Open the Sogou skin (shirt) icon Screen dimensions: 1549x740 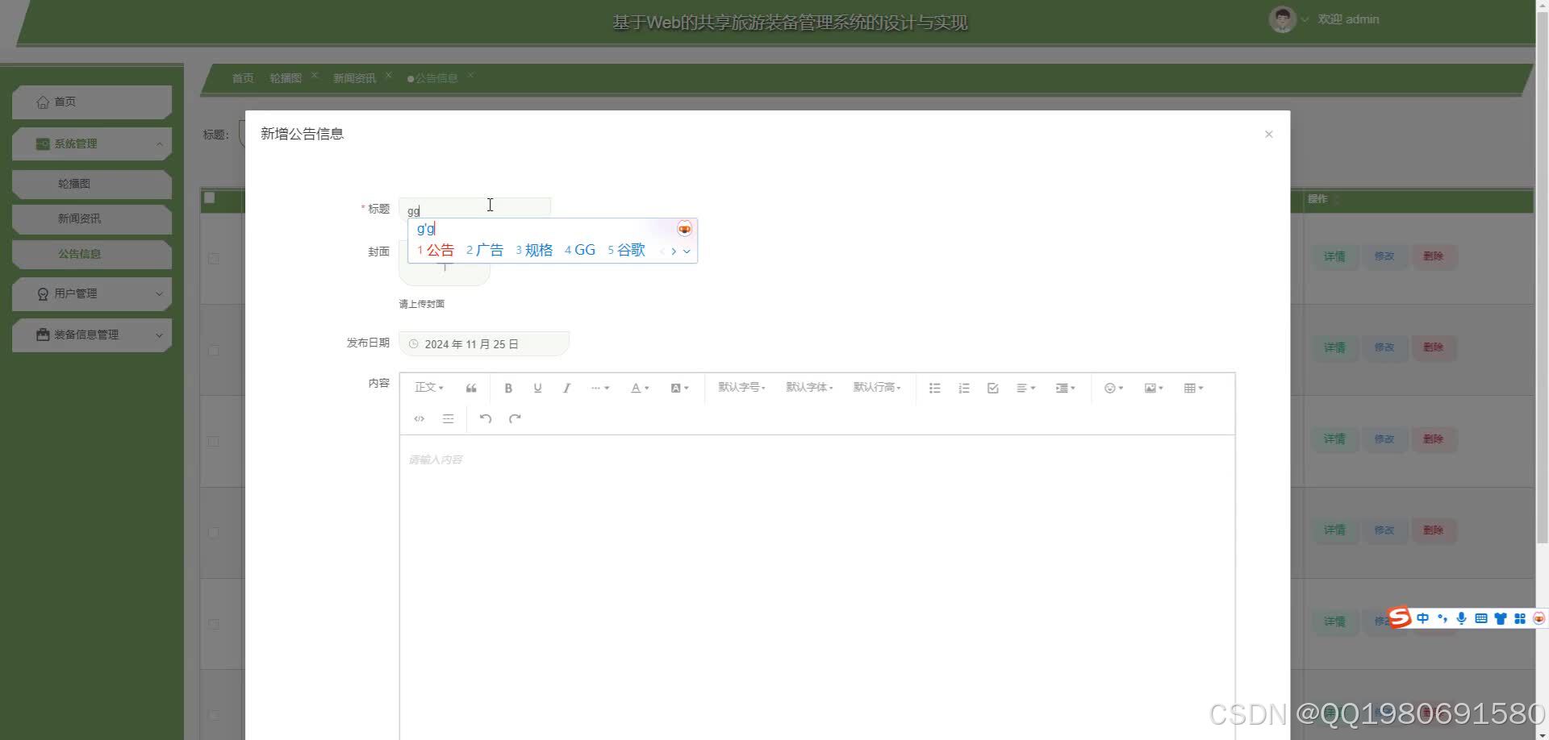1500,618
